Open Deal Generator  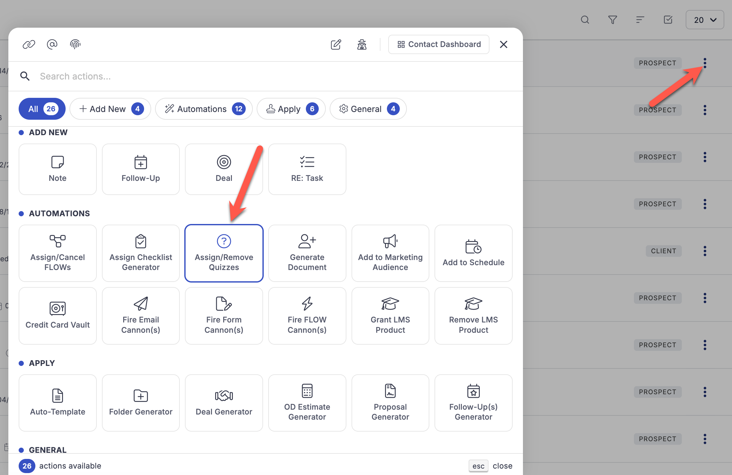(224, 403)
